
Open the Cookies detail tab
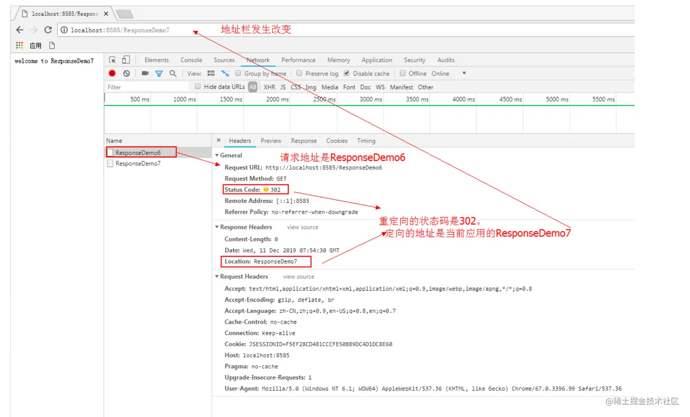tap(337, 141)
